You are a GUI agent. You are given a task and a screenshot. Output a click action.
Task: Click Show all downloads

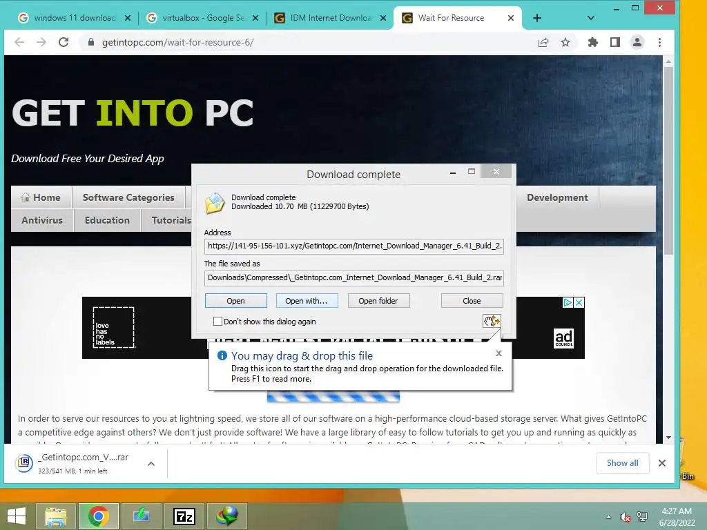[622, 463]
